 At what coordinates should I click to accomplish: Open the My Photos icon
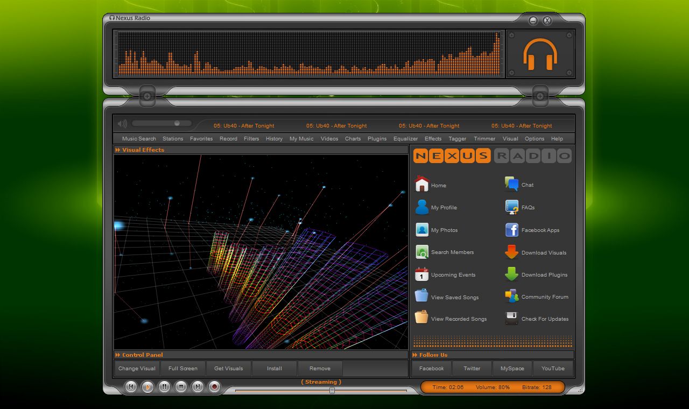point(422,230)
